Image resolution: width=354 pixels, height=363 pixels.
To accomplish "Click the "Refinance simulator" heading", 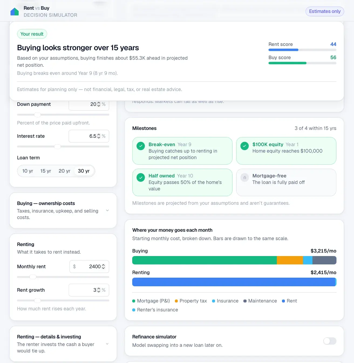I will (154, 337).
